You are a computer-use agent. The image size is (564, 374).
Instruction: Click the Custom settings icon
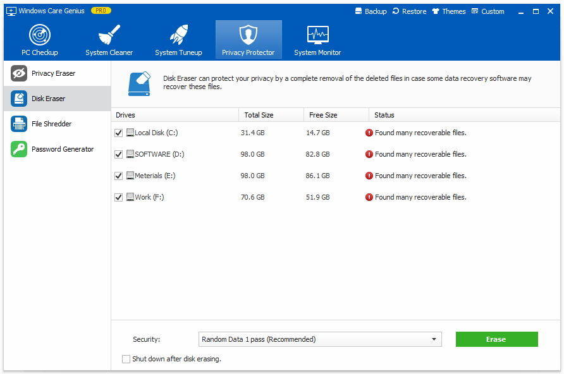tap(475, 11)
